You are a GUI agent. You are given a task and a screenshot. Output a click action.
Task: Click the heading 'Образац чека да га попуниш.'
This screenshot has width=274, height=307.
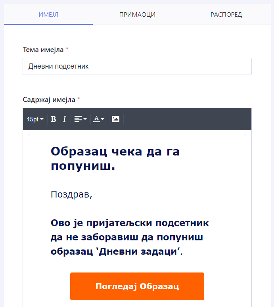[115, 159]
